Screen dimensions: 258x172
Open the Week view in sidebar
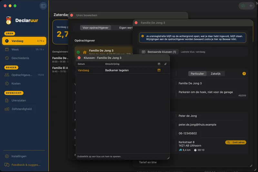[24, 50]
